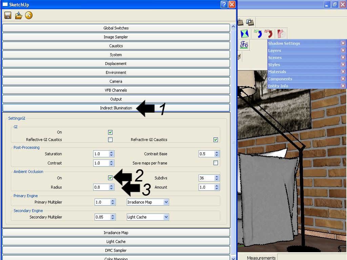The width and height of the screenshot is (347, 260).
Task: Click the Subdivs value field
Action: point(206,178)
